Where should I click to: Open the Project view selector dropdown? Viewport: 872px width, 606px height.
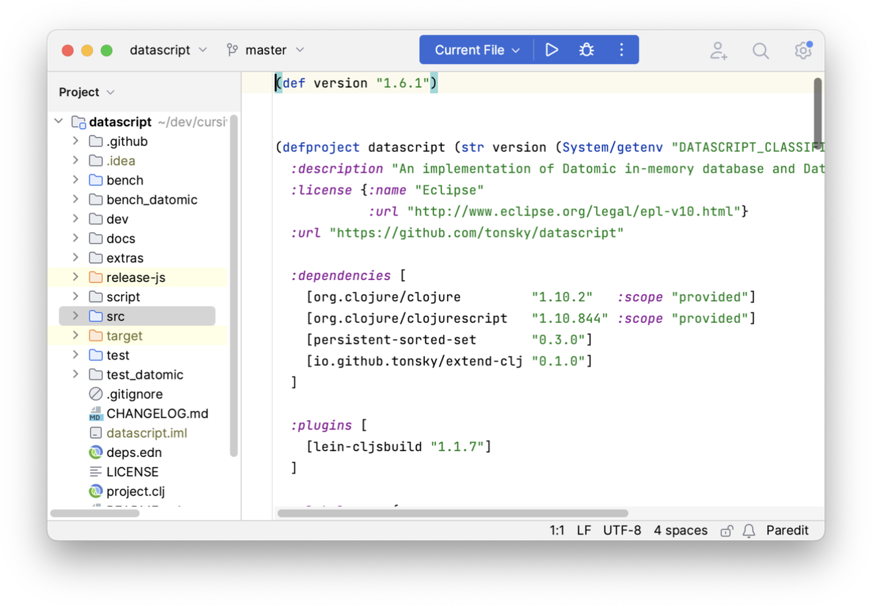[86, 92]
